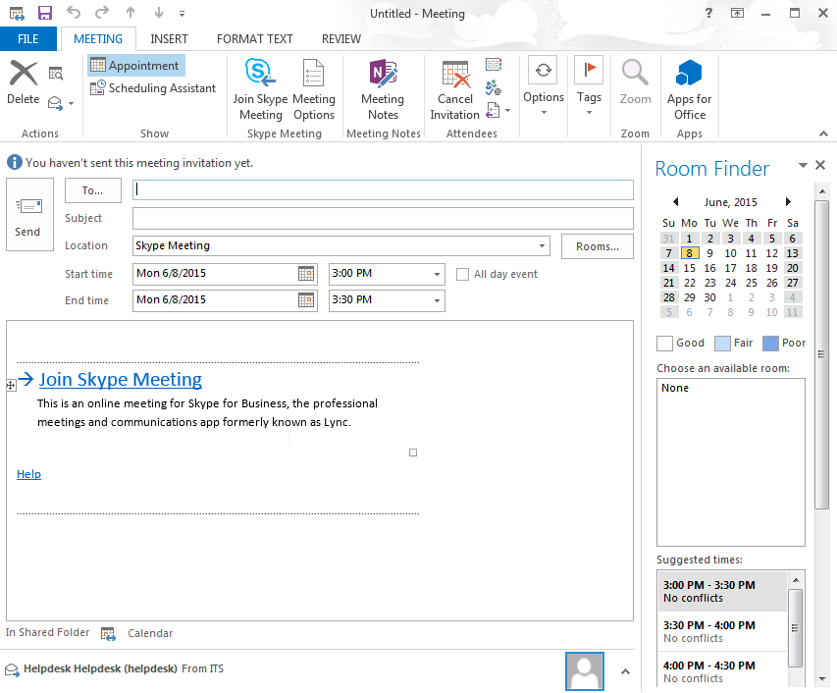
Task: Click the Fair availability color swatch
Action: [x=722, y=344]
